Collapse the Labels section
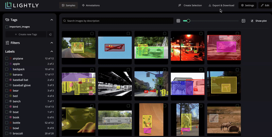 52,51
